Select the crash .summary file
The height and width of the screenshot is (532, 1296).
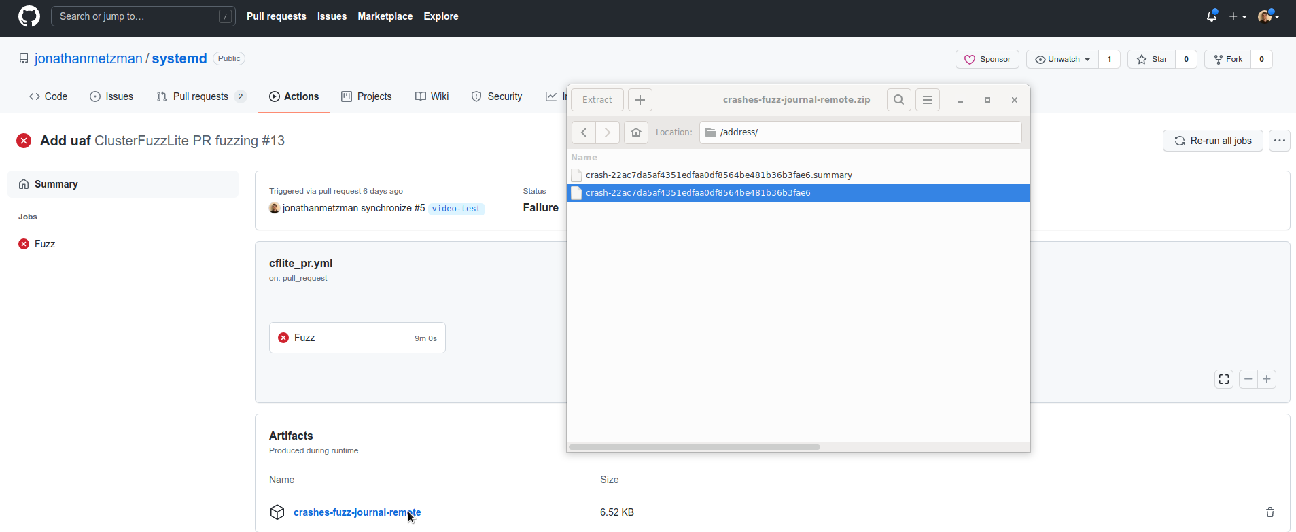tap(799, 175)
